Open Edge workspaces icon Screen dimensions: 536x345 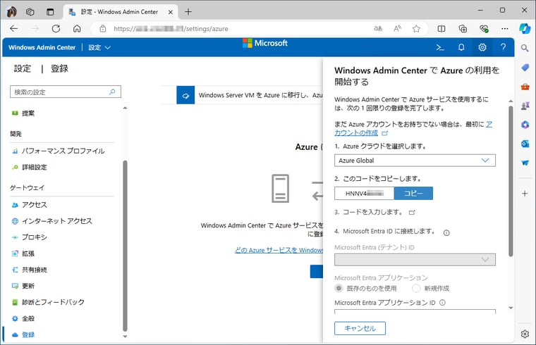30,12
